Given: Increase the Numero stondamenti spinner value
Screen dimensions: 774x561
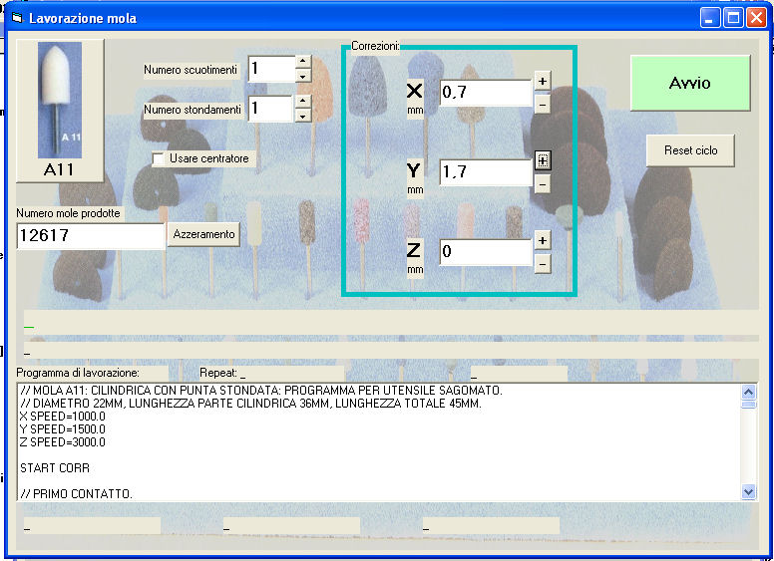Looking at the screenshot, I should 303,102.
